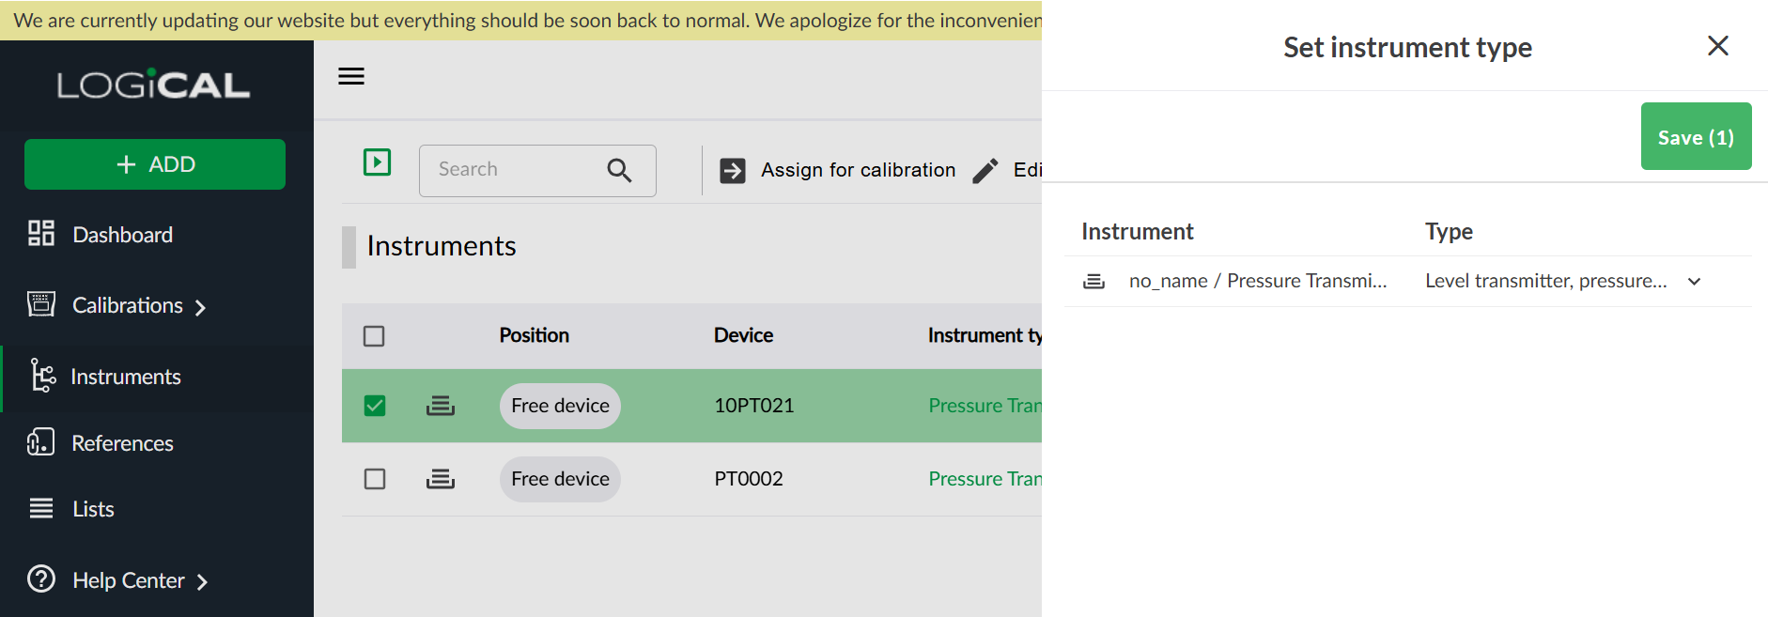Click the Save (1) button

click(x=1695, y=137)
